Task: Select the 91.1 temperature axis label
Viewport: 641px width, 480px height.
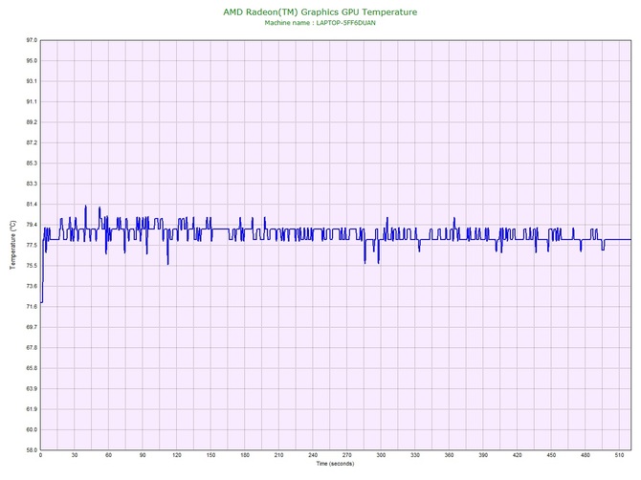Action: (31, 102)
